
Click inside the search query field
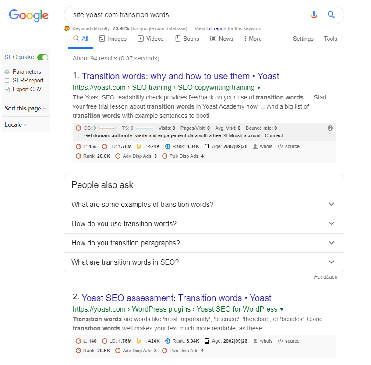tap(175, 14)
